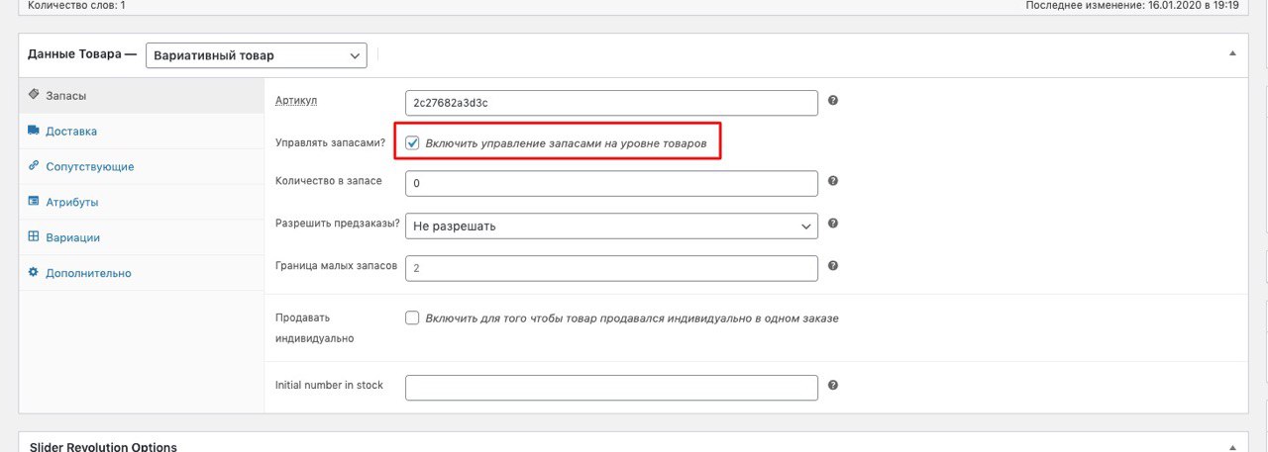Focus the Артикул input field
The height and width of the screenshot is (452, 1268).
click(611, 103)
